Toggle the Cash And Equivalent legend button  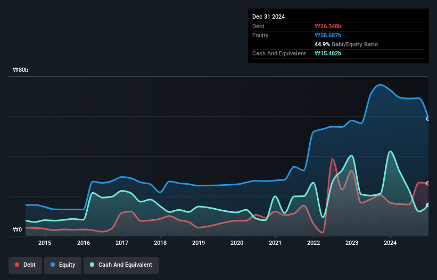coord(121,265)
